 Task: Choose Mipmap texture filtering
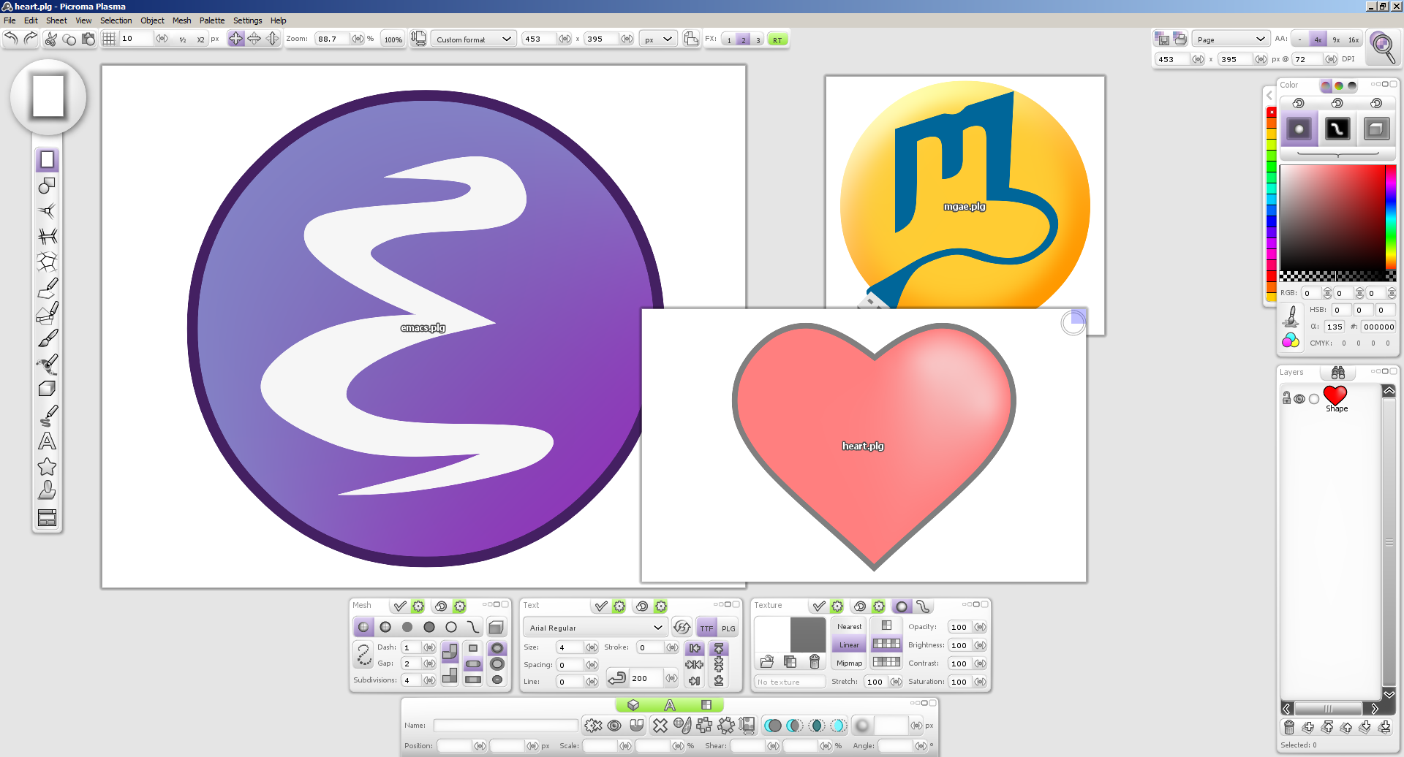click(849, 663)
